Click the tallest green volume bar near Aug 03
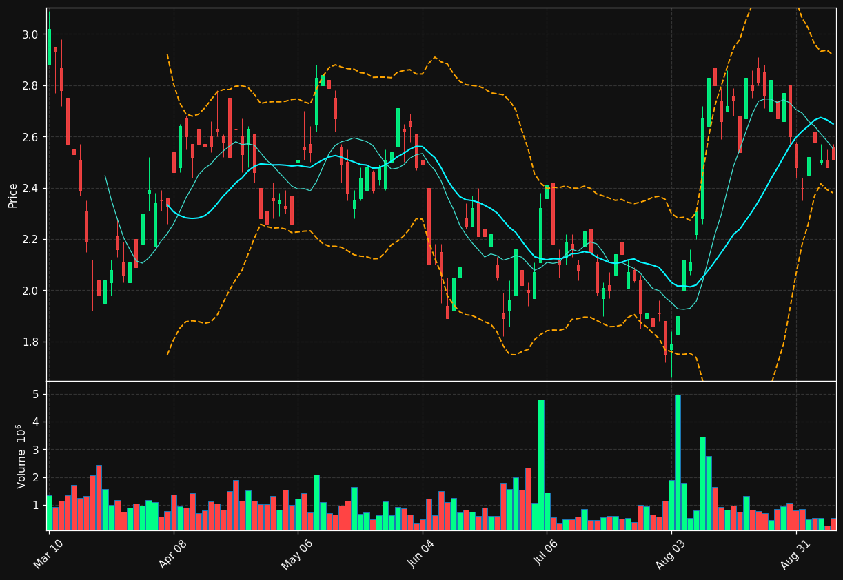843x580 pixels. [678, 462]
